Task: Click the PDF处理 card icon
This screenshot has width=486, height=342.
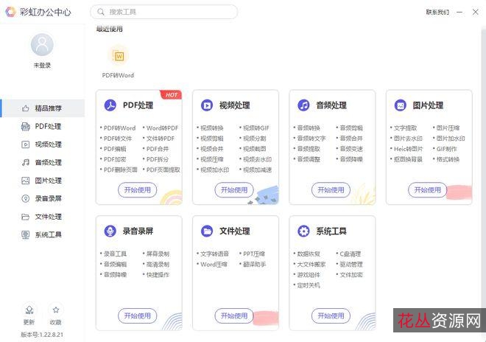Action: coord(110,105)
